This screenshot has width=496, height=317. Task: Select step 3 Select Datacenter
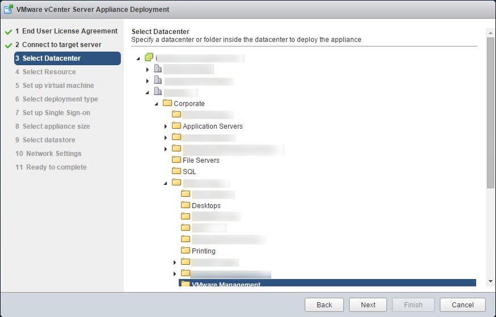click(68, 58)
